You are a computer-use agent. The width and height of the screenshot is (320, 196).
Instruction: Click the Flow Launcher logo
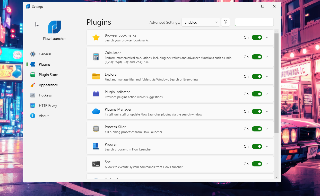54,27
